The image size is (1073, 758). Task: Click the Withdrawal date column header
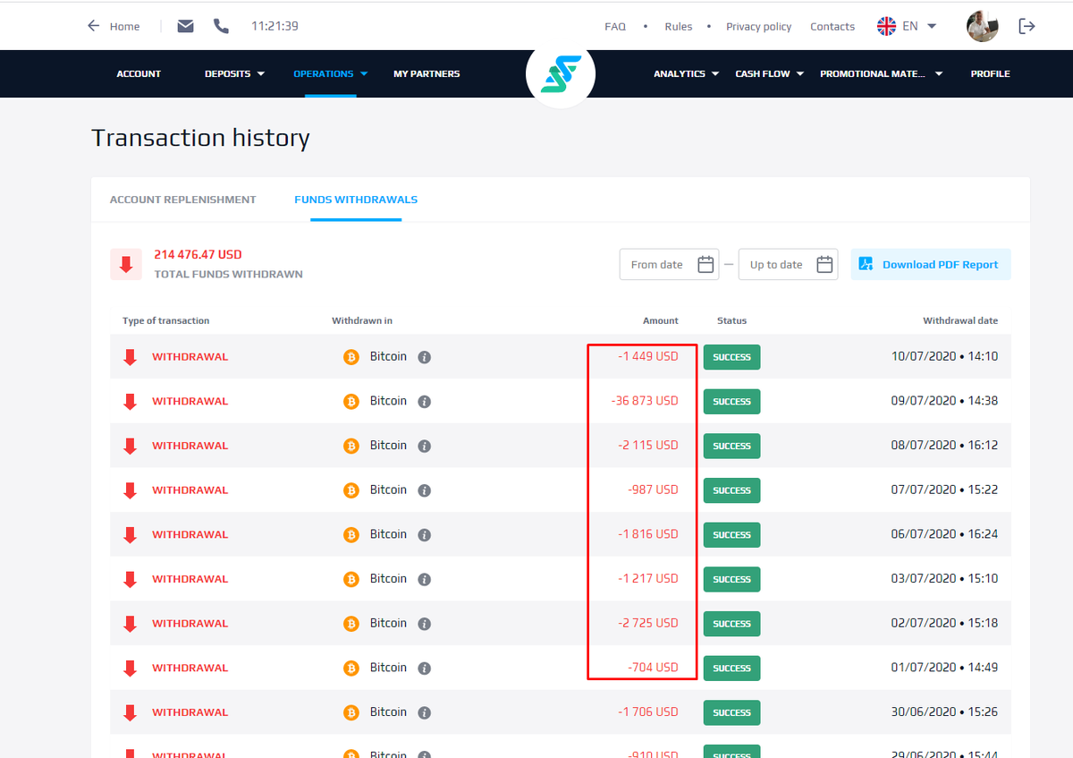pos(960,320)
